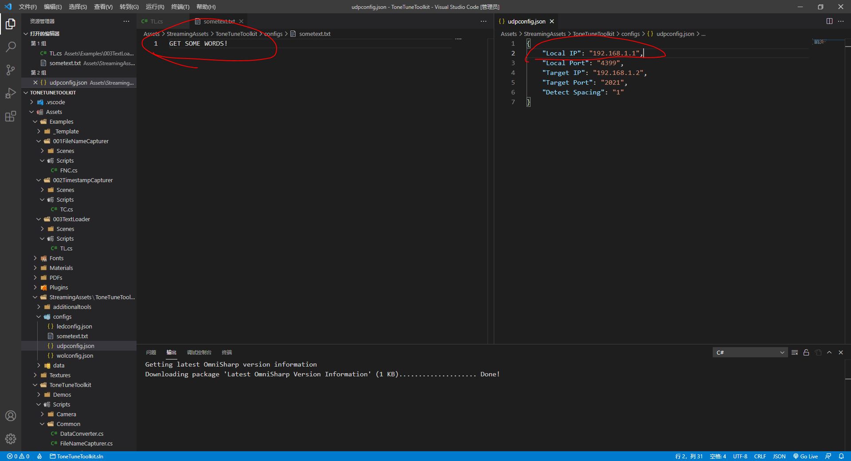The height and width of the screenshot is (461, 851).
Task: Open the Accounts menu in the activity bar
Action: point(11,416)
